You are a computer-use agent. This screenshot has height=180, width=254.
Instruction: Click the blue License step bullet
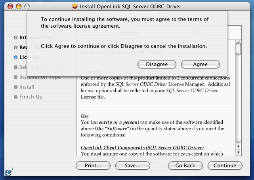click(15, 57)
